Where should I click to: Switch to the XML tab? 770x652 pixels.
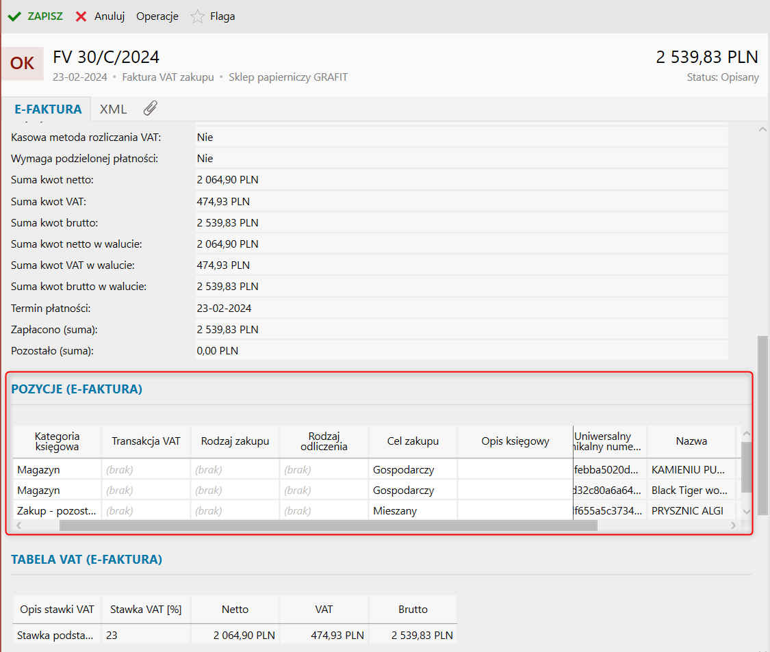tap(113, 109)
